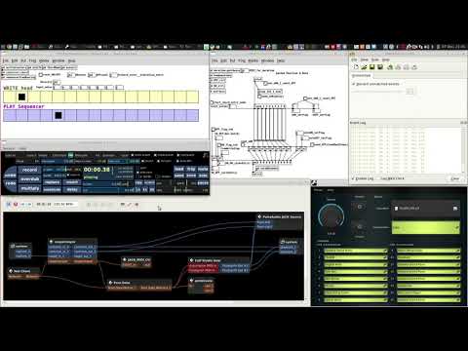468x351 pixels.
Task: Open File menu in left Pd window
Action: click(x=6, y=60)
